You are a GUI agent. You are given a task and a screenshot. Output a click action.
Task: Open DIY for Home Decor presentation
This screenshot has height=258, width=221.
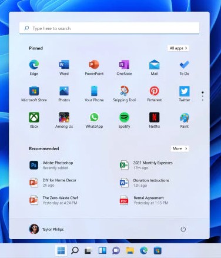pyautogui.click(x=53, y=183)
